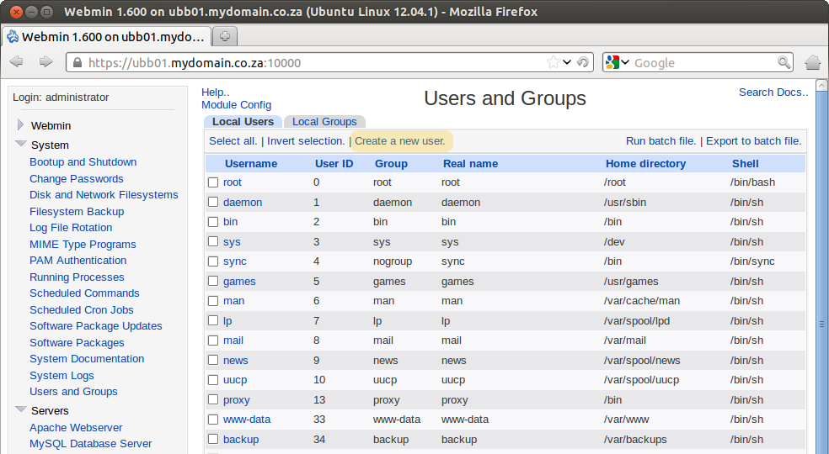829x454 pixels.
Task: Tick the checkbox for user uucp
Action: (x=213, y=380)
